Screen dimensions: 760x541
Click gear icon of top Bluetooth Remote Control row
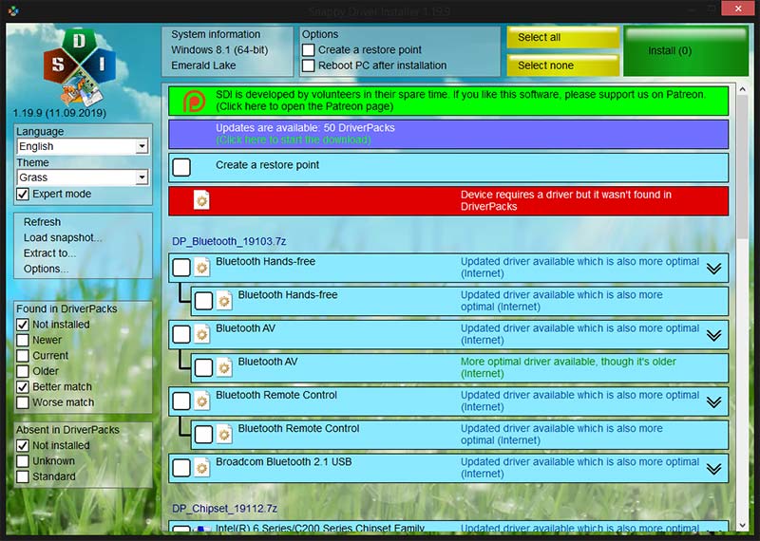201,401
